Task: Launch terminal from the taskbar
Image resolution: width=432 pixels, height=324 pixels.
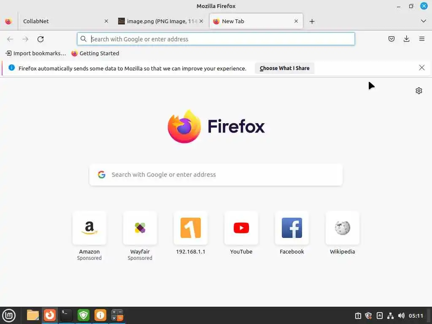Action: pyautogui.click(x=66, y=315)
